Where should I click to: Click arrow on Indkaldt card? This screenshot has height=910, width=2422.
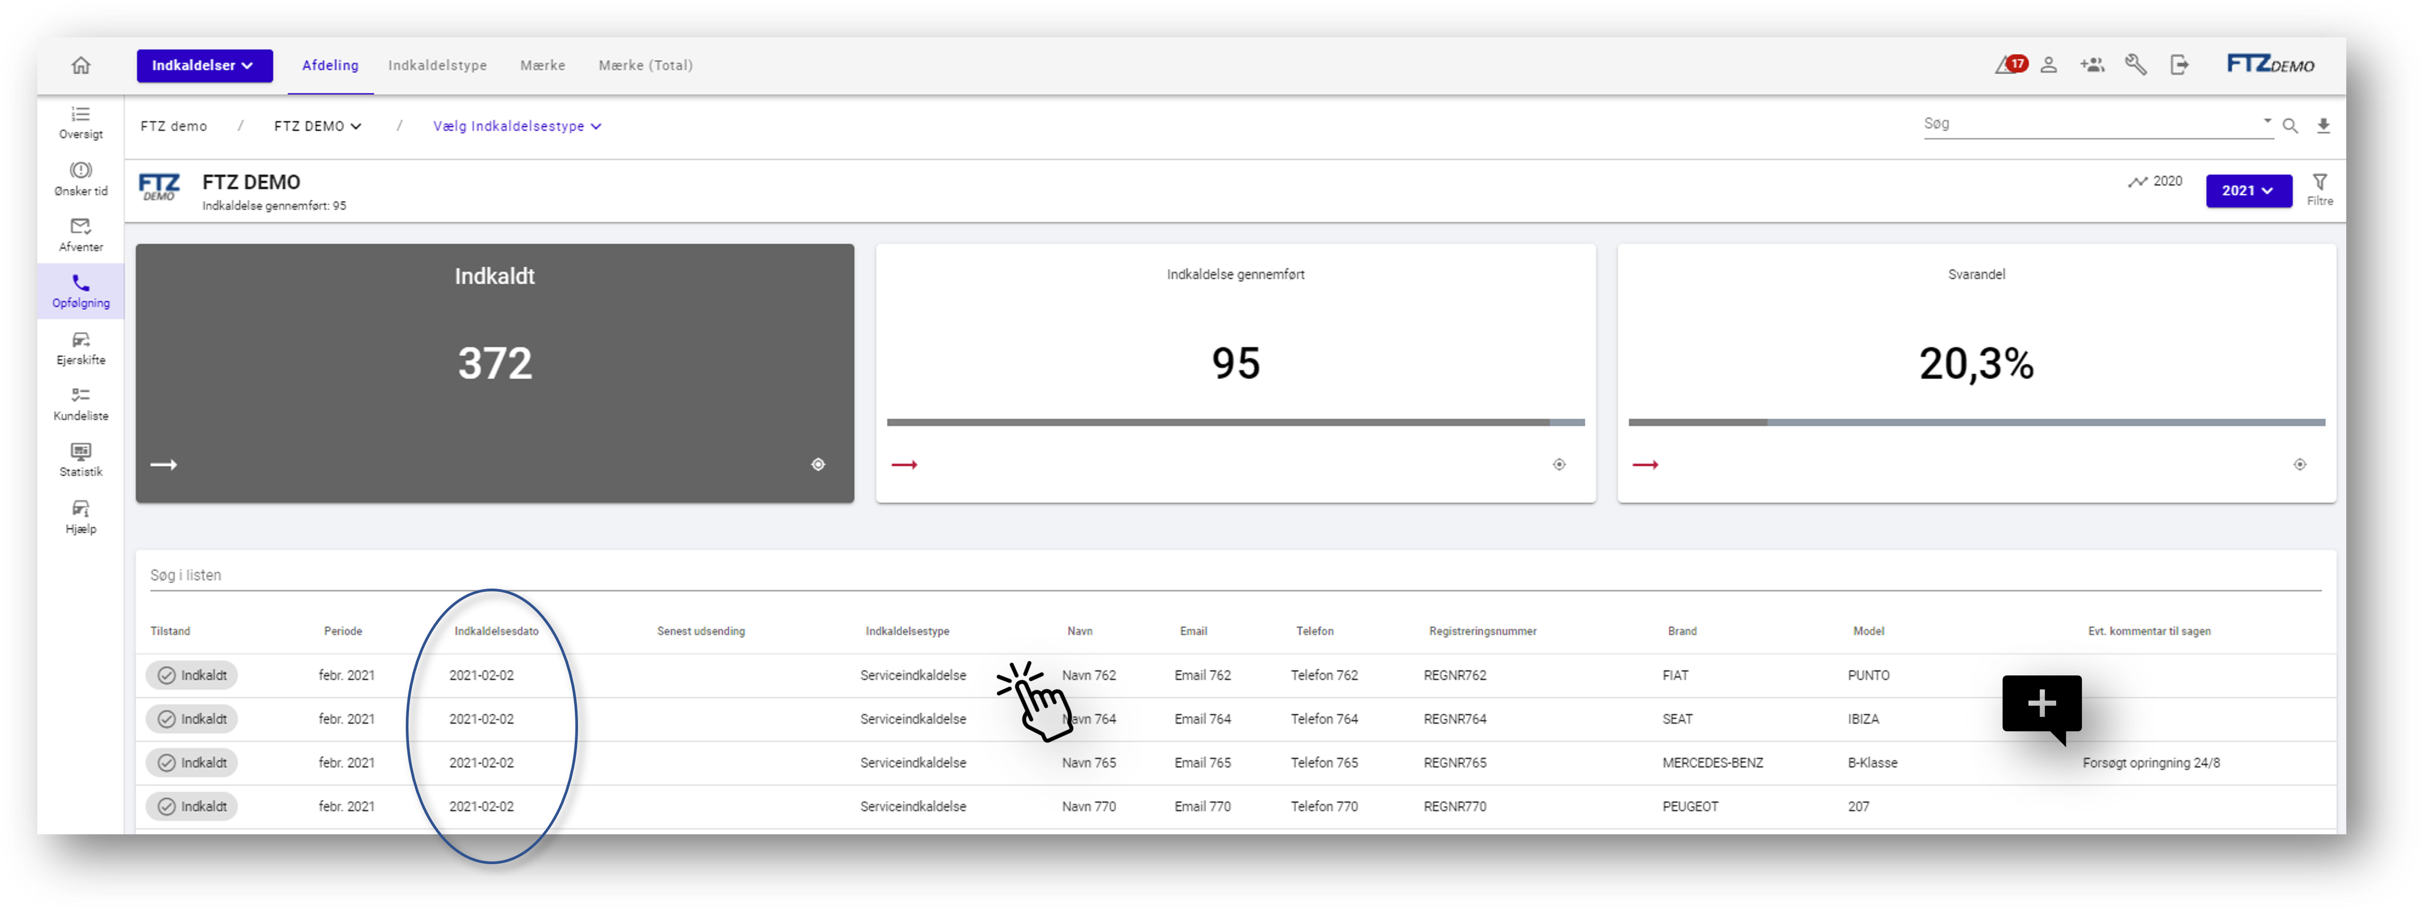164,464
